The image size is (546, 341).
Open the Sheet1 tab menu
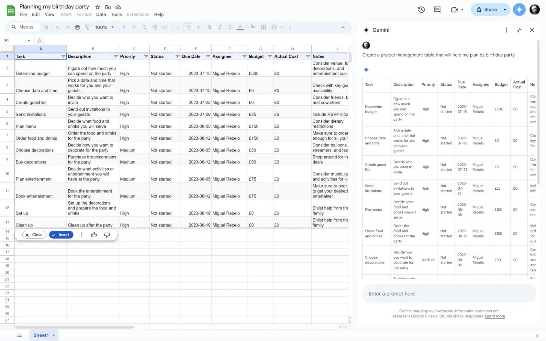[53, 335]
